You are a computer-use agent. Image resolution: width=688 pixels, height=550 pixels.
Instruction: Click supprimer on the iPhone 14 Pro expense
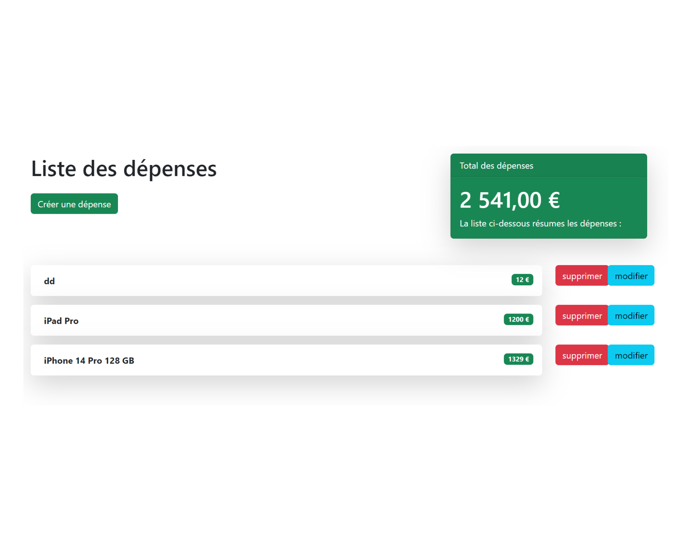(x=581, y=355)
